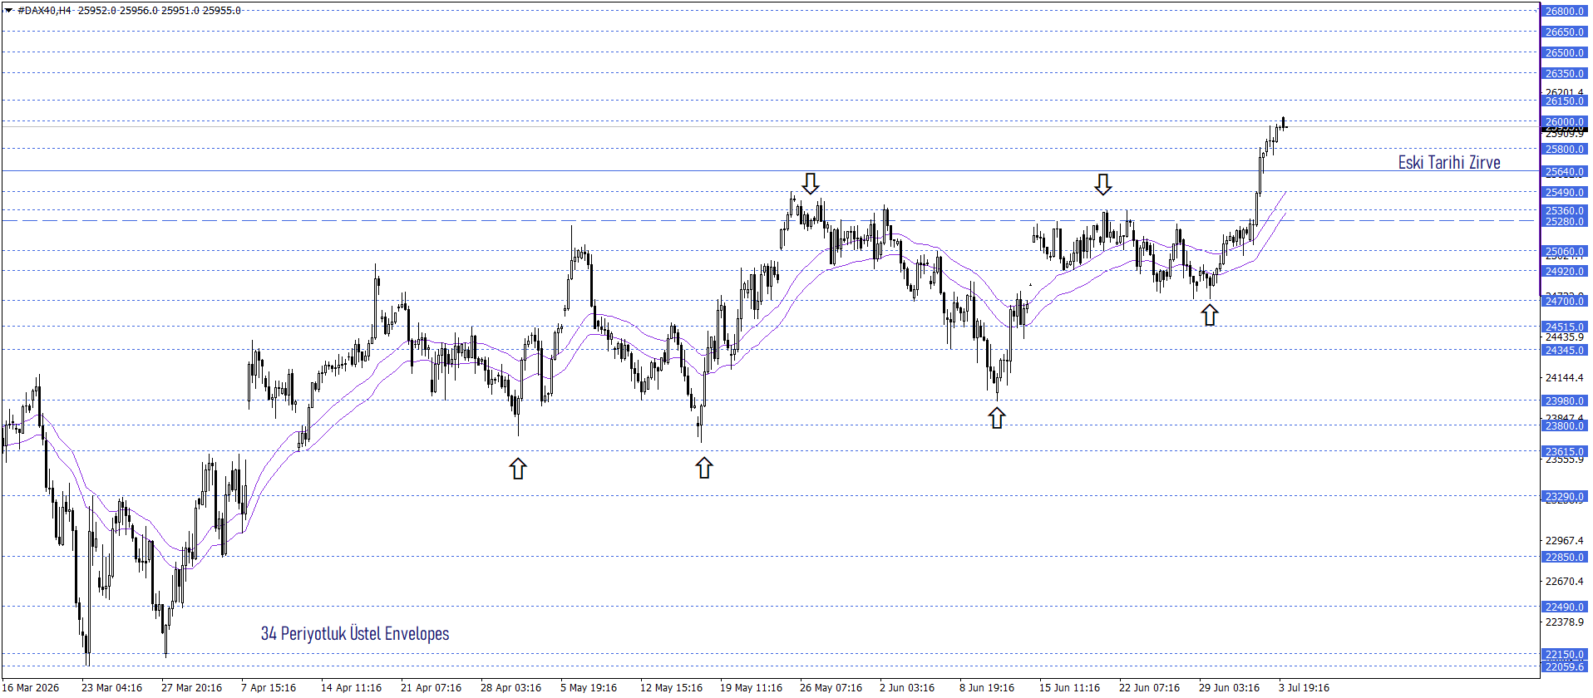This screenshot has height=698, width=1593.
Task: Select the 12 May 15:16 time label
Action: pos(671,687)
